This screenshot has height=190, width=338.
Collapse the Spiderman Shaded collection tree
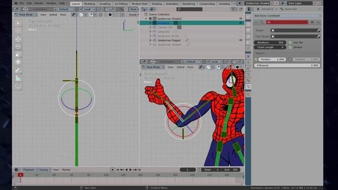click(x=146, y=18)
